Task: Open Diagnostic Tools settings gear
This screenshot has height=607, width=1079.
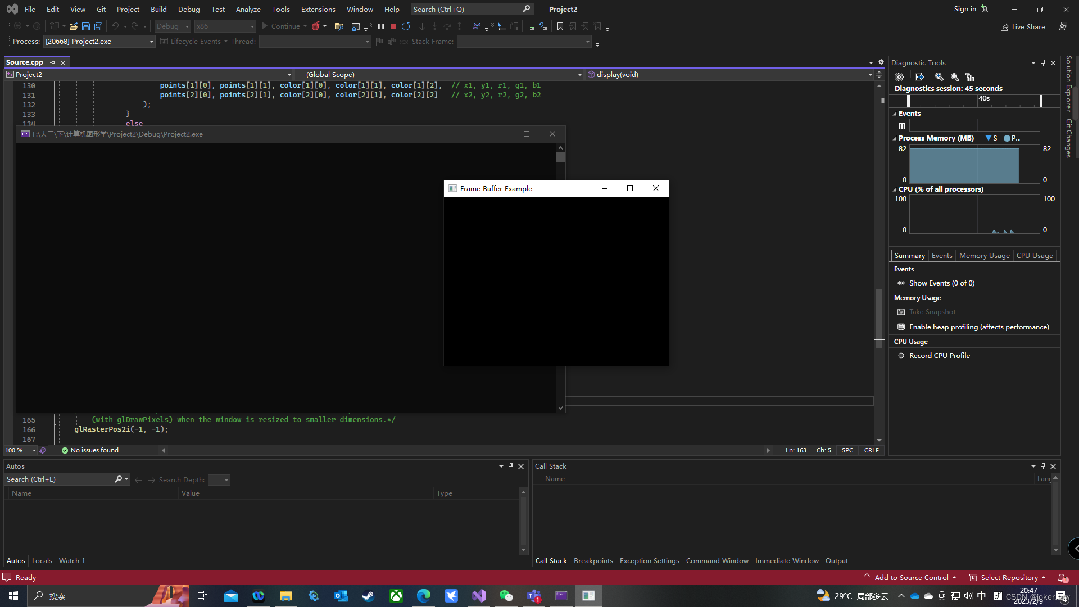Action: tap(899, 77)
